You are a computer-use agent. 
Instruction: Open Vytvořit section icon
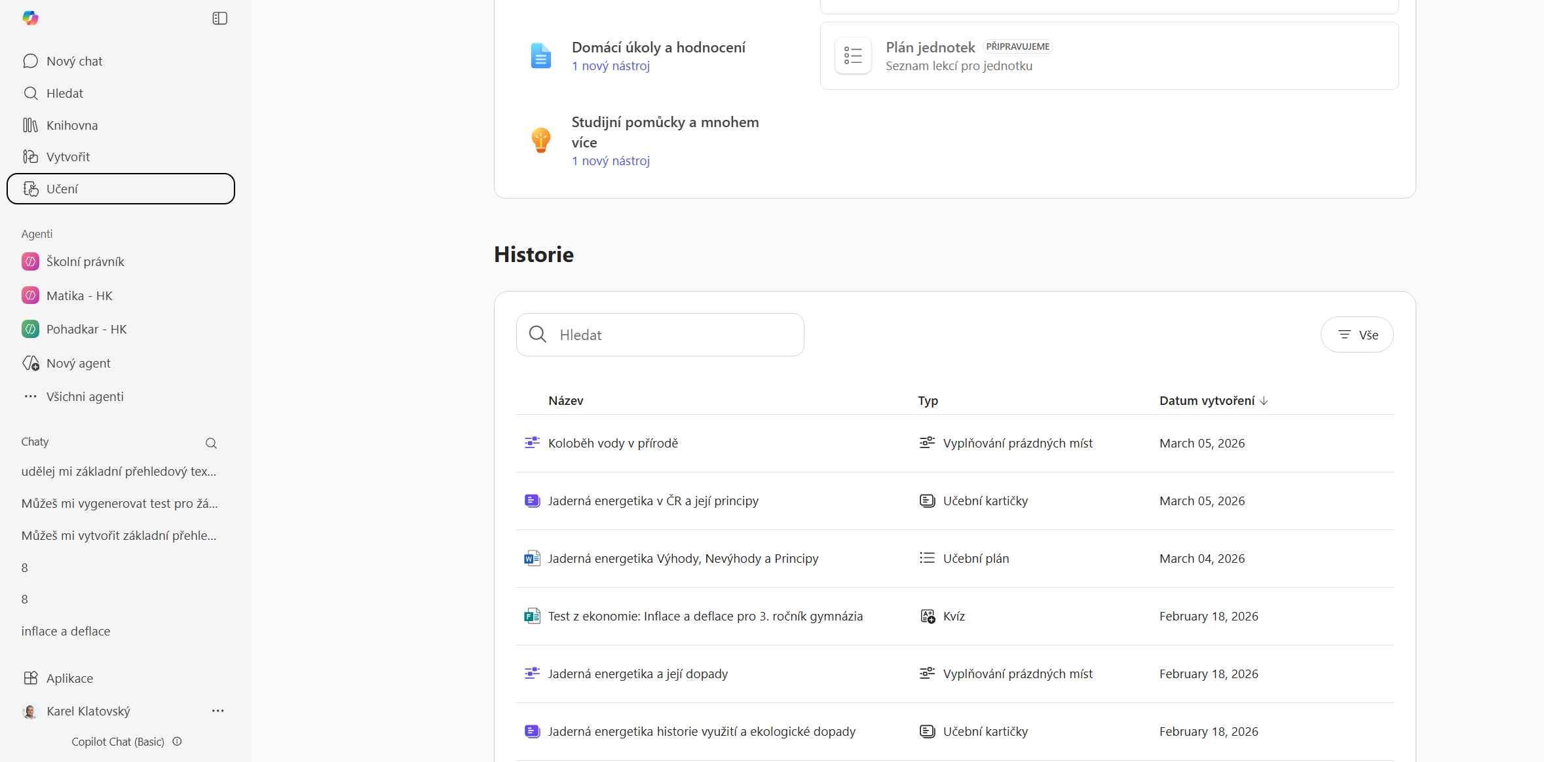[x=30, y=157]
